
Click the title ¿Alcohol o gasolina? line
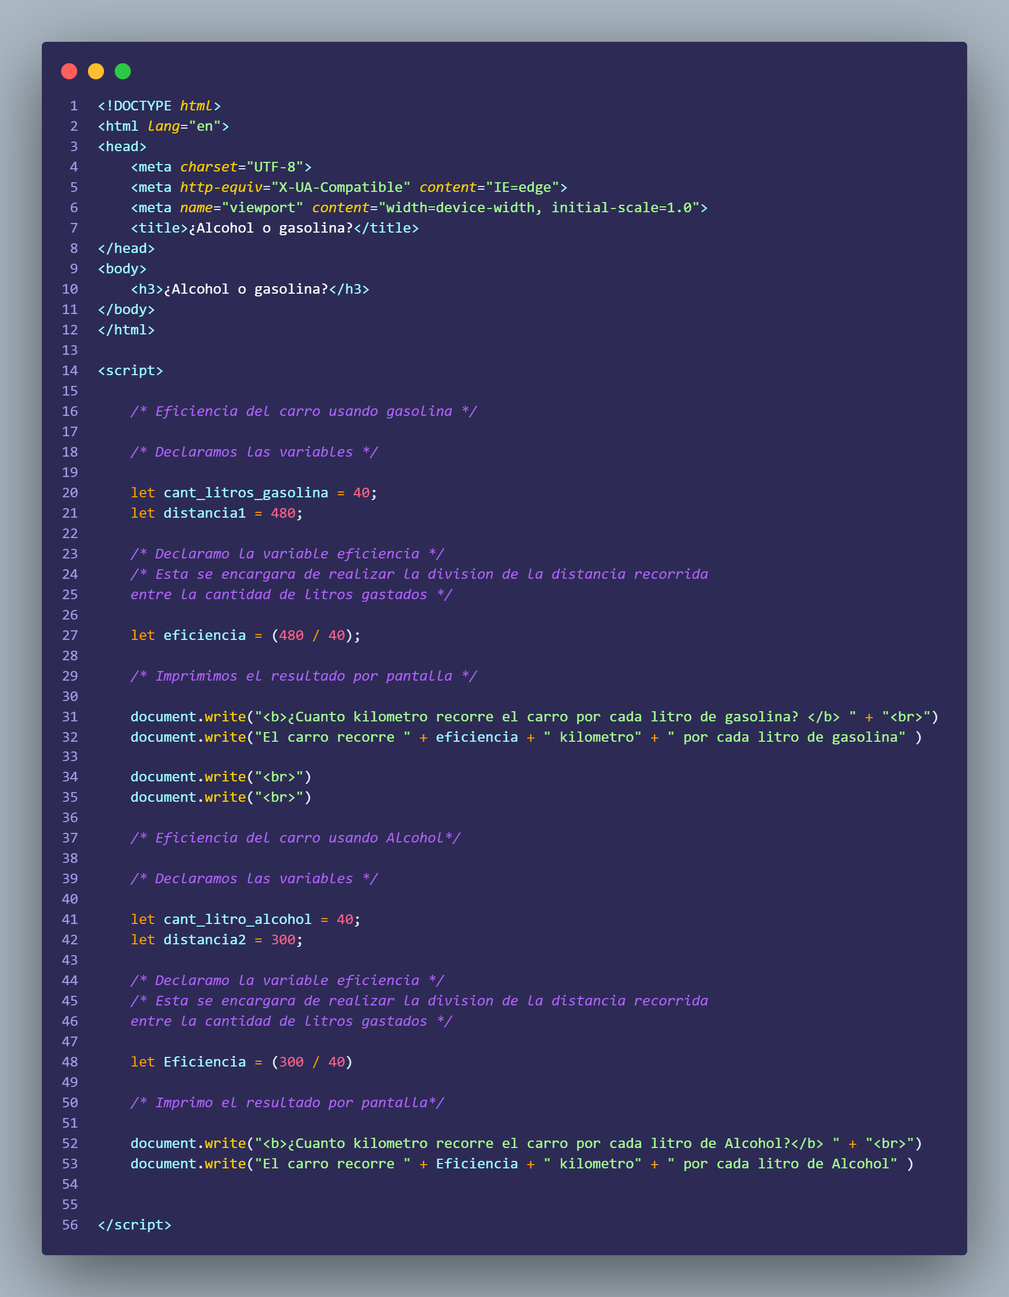click(274, 228)
